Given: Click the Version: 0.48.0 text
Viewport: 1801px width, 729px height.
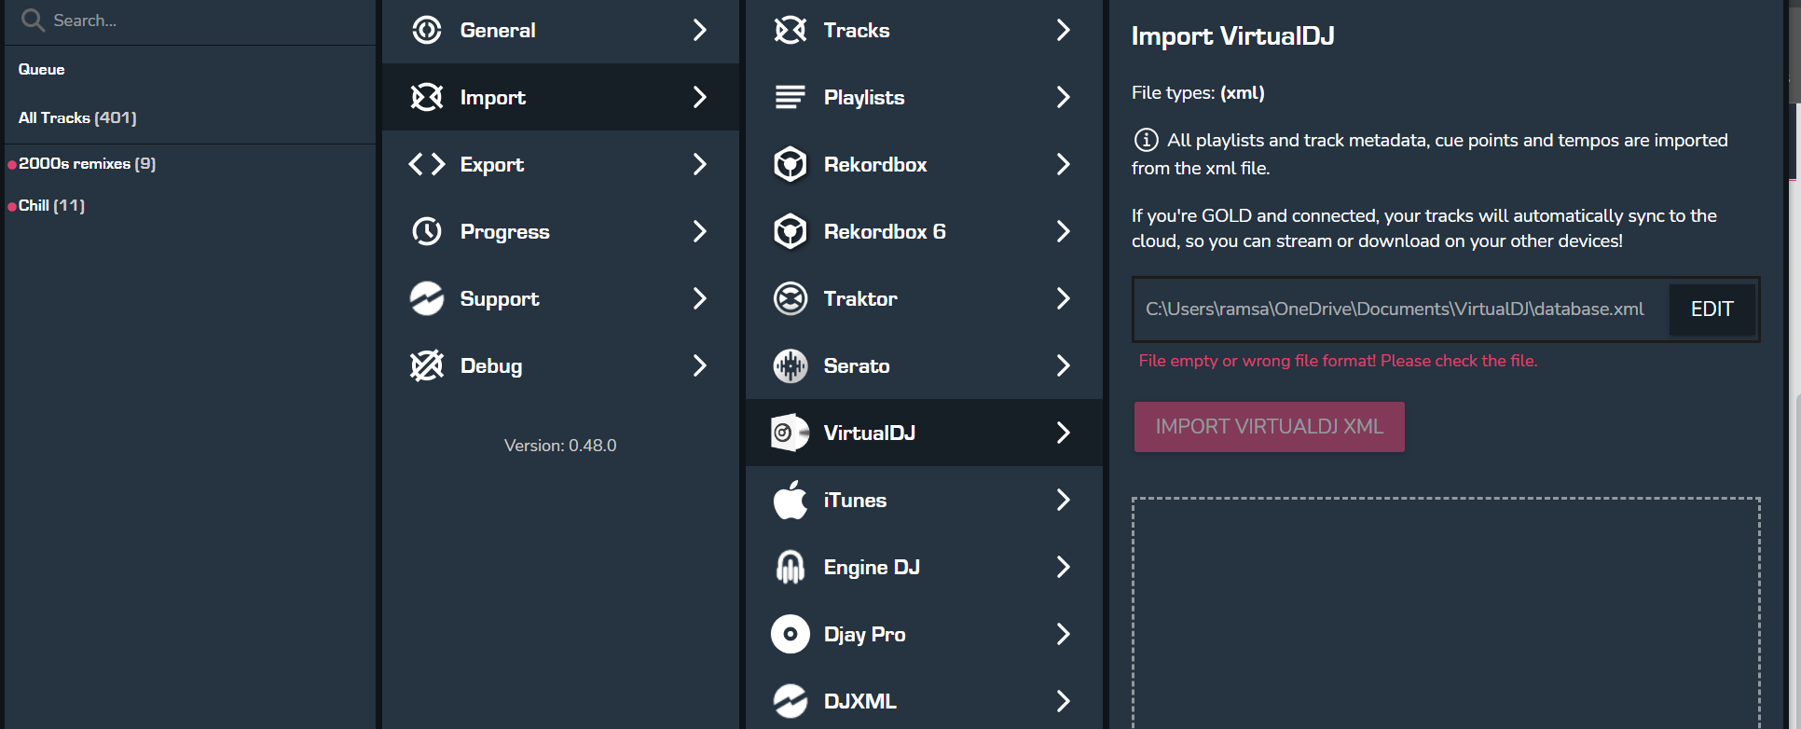Looking at the screenshot, I should [560, 446].
